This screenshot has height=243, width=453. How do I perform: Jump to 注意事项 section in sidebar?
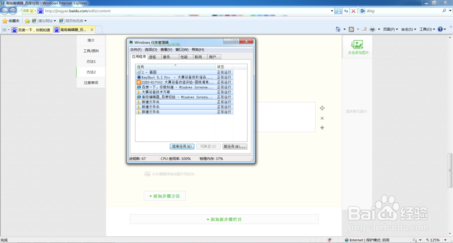tap(91, 83)
